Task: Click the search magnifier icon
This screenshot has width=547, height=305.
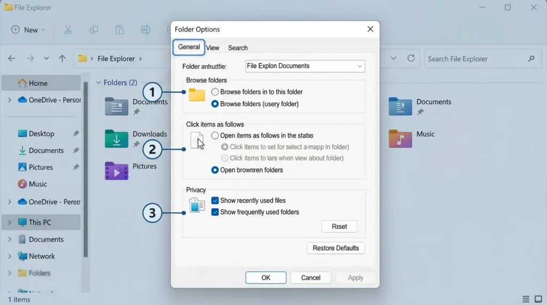Action: coord(531,59)
